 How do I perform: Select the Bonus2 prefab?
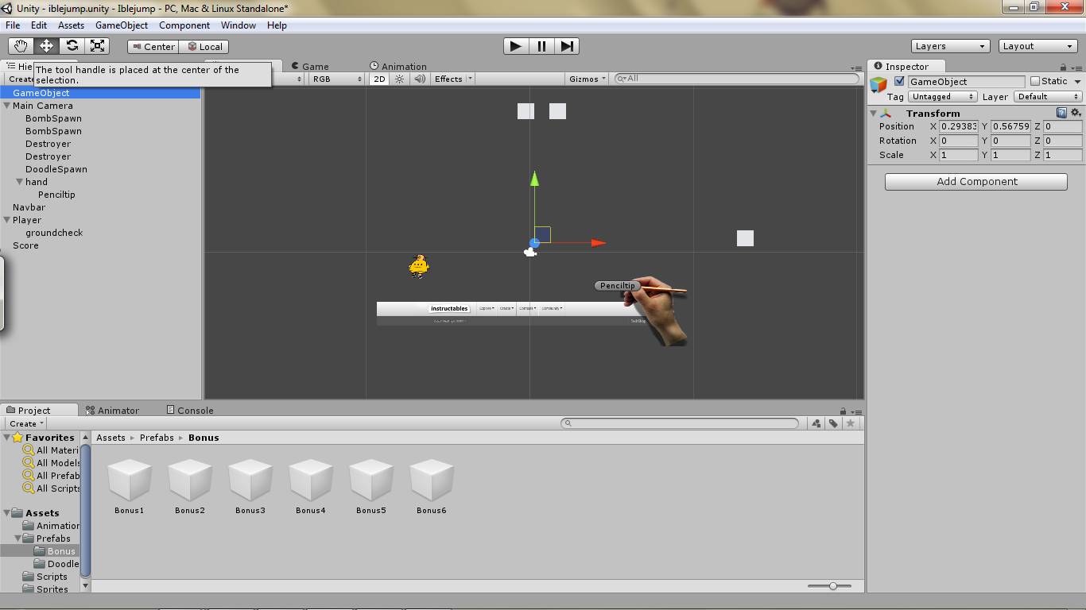click(x=189, y=486)
